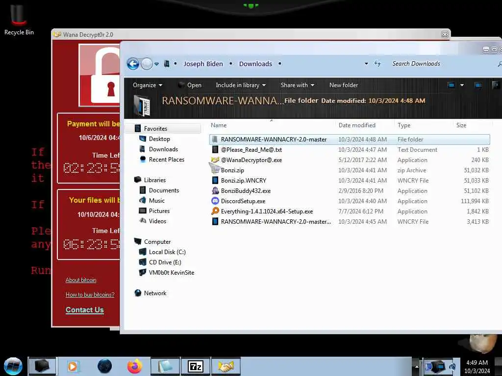Select the Bonzi.zip archive icon

(x=215, y=170)
